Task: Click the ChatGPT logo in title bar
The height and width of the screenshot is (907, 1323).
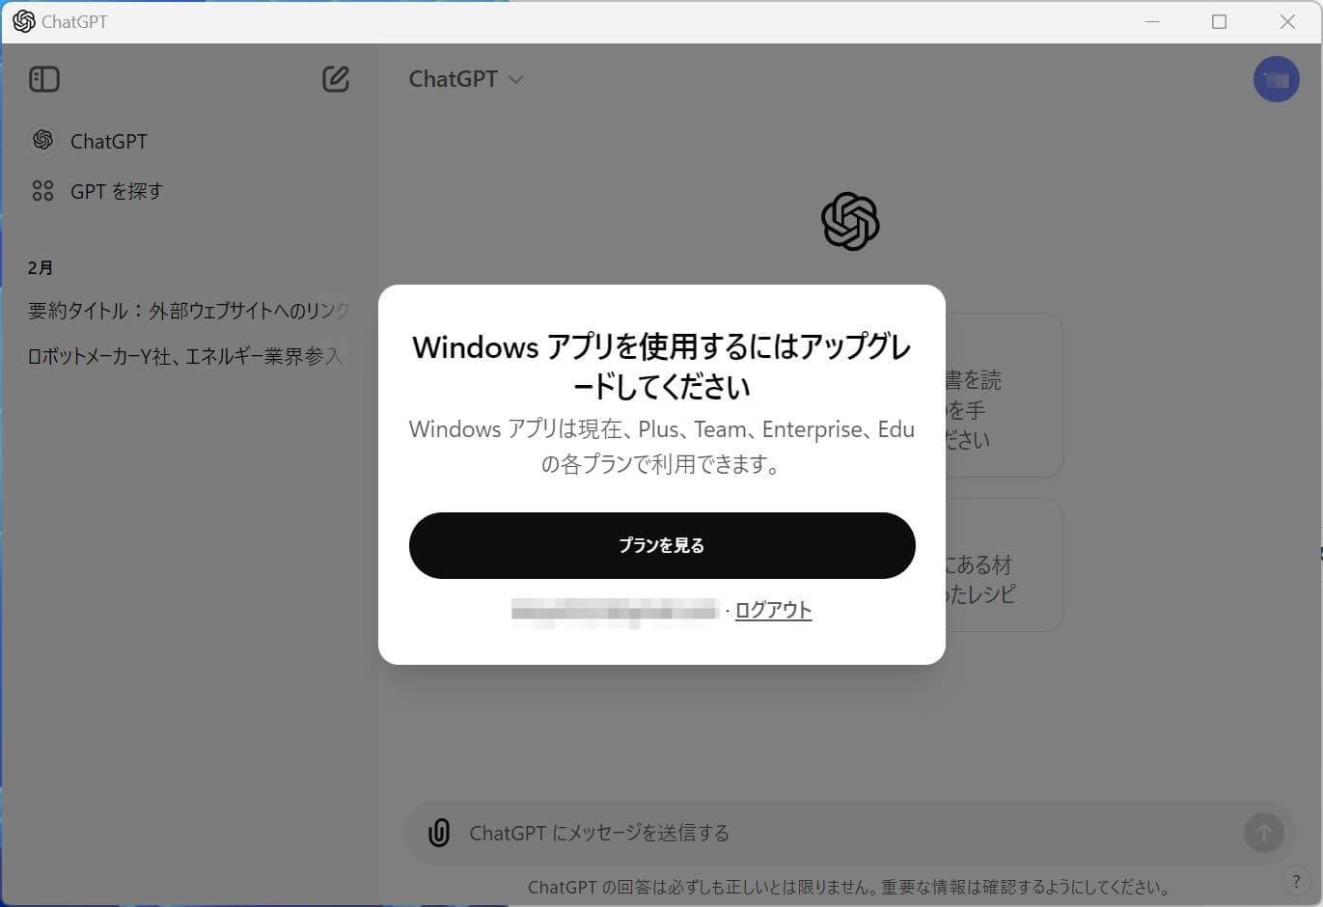Action: click(x=24, y=21)
